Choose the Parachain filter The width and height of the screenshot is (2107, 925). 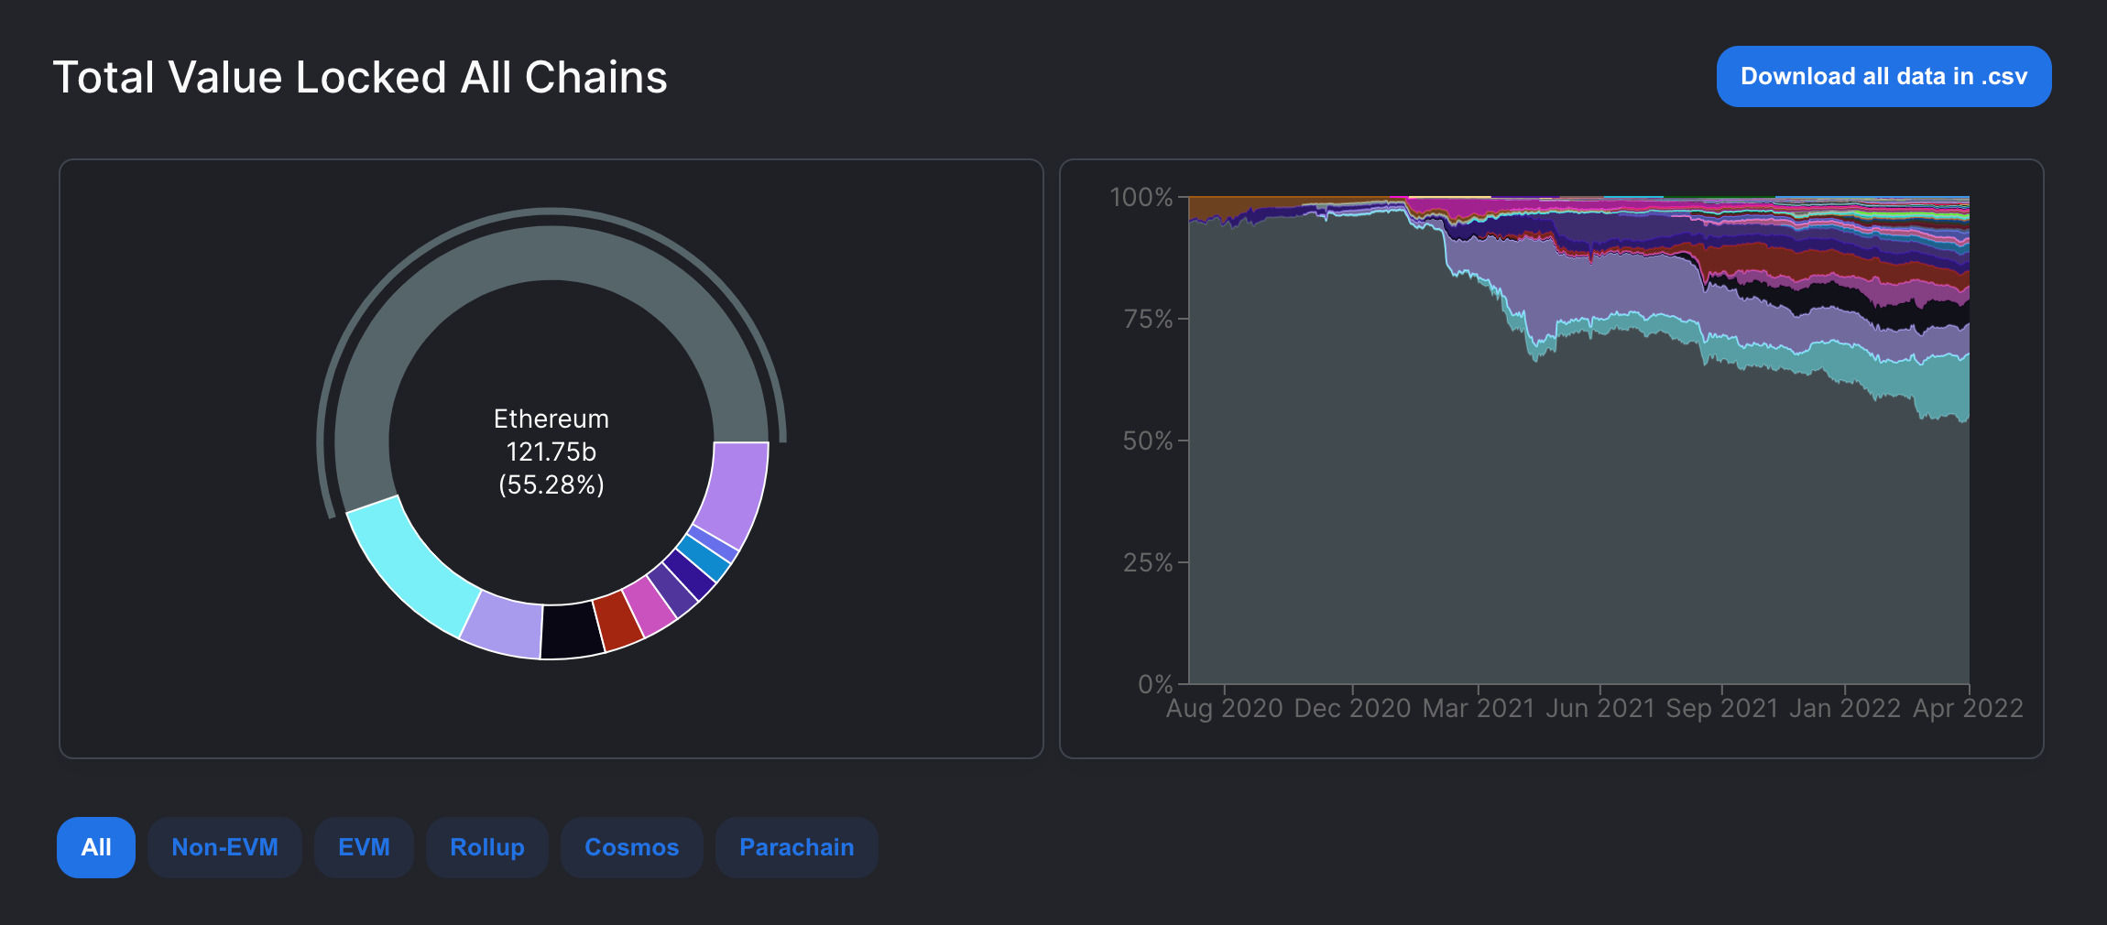pyautogui.click(x=797, y=847)
